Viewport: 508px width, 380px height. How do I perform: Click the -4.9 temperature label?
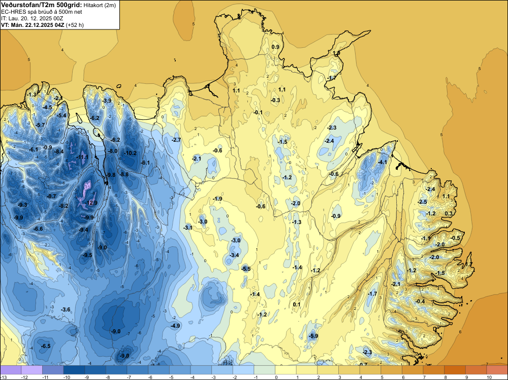[x=175, y=326]
